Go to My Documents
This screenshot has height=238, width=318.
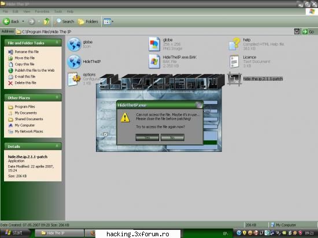(x=23, y=113)
